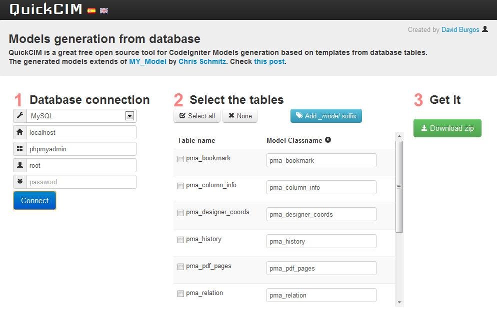This screenshot has width=497, height=316.
Task: Check the pma_bookmark table checkbox
Action: [x=180, y=158]
